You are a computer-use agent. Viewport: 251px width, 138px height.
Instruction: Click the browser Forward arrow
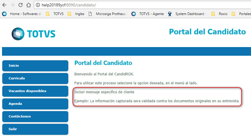coord(12,5)
